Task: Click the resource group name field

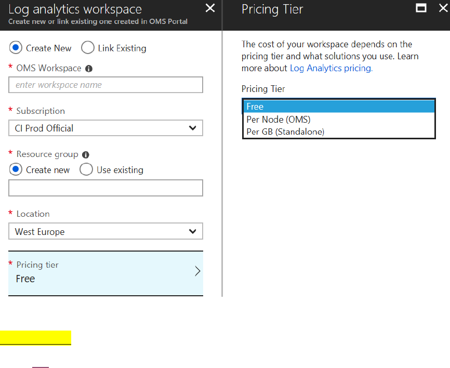Action: 105,188
